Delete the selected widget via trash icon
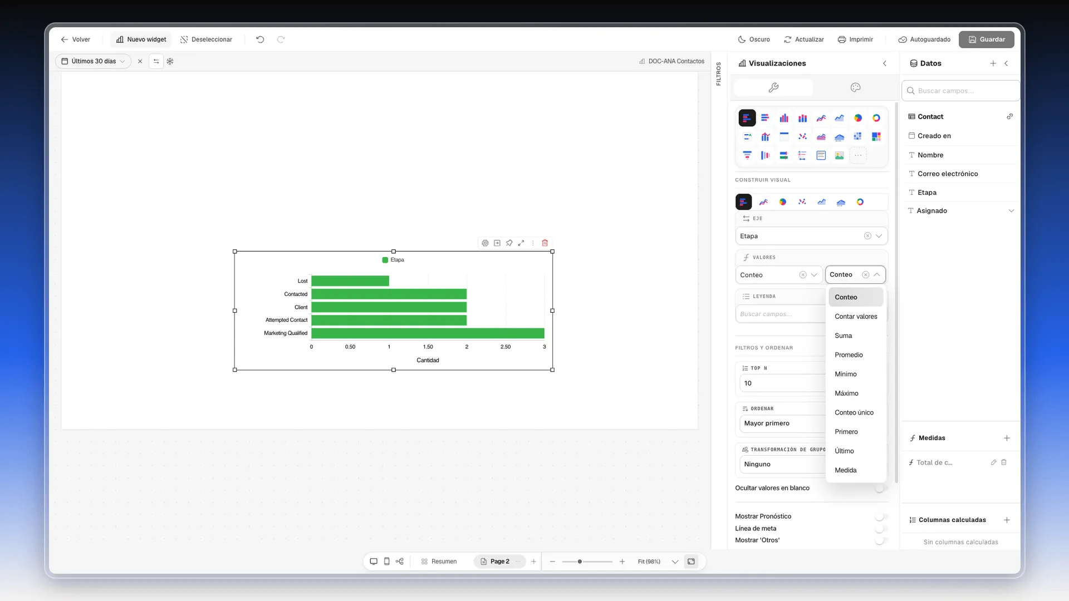Screen dimensions: 1069x601 click(x=545, y=243)
